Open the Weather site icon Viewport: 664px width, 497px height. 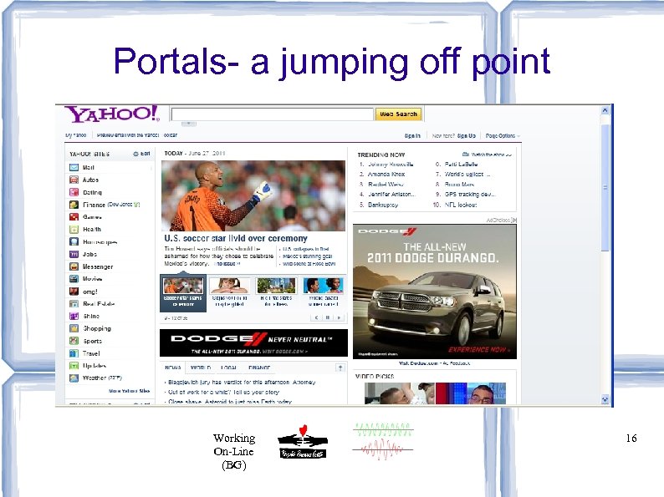point(74,378)
